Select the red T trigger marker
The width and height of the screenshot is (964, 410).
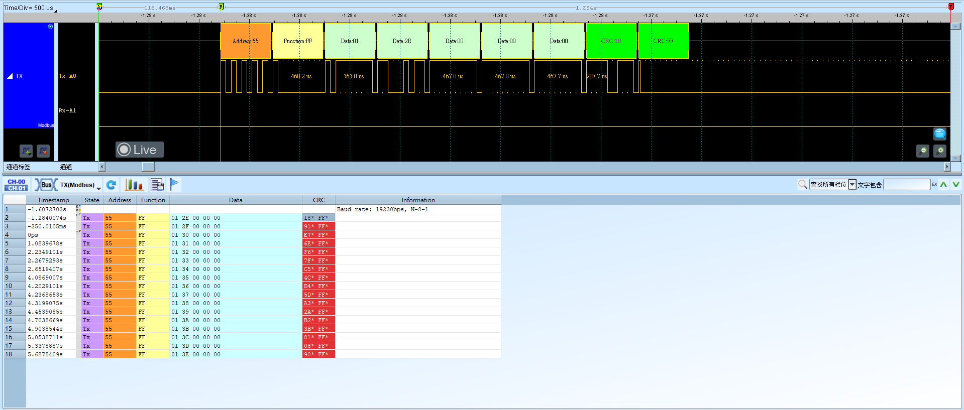point(951,7)
